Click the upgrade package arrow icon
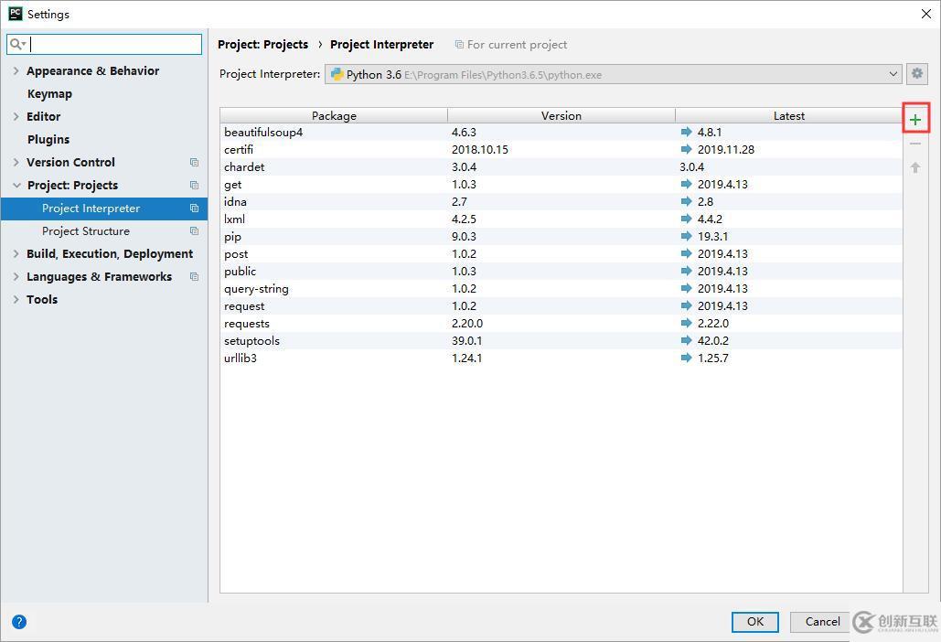This screenshot has width=941, height=642. (915, 167)
